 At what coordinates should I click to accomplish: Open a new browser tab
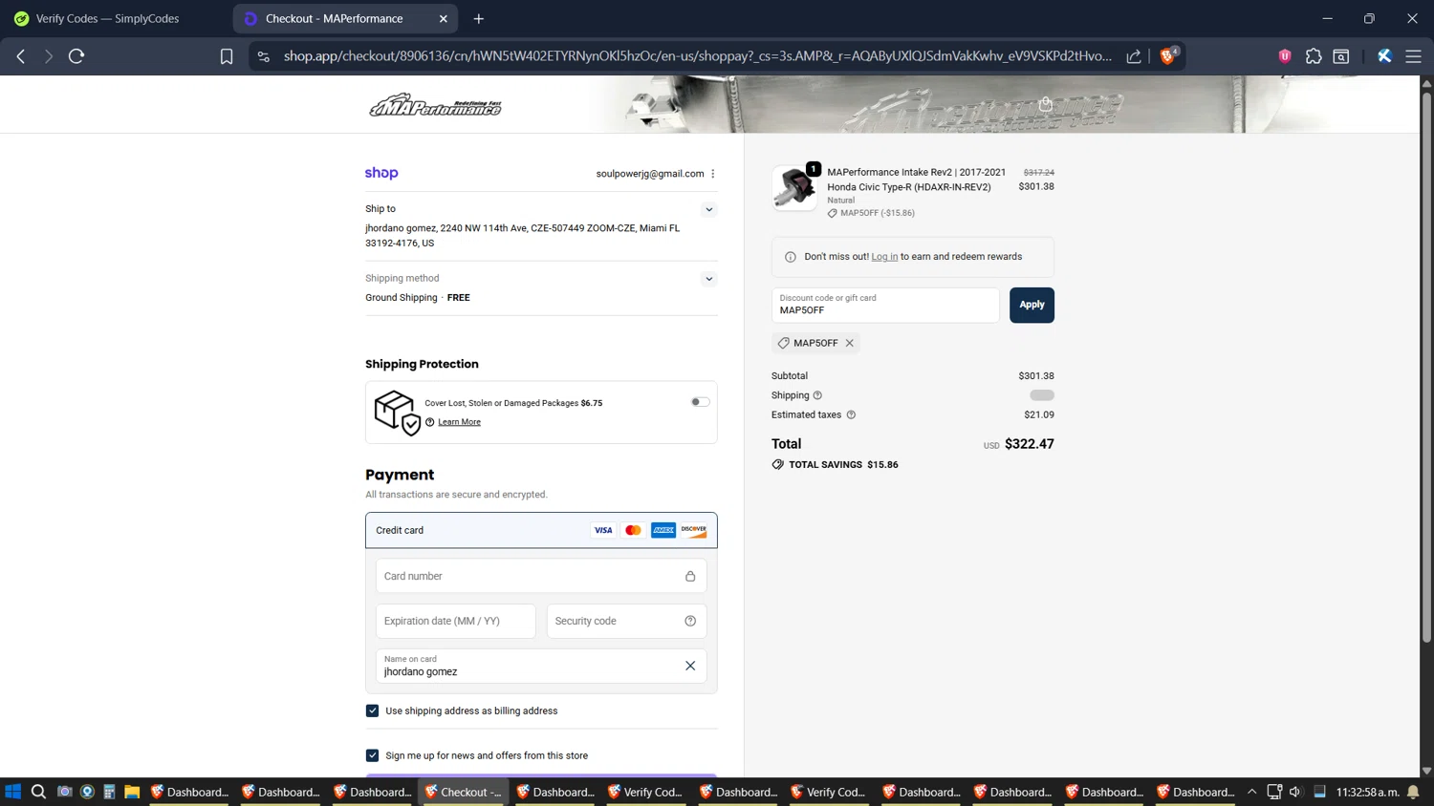click(479, 18)
